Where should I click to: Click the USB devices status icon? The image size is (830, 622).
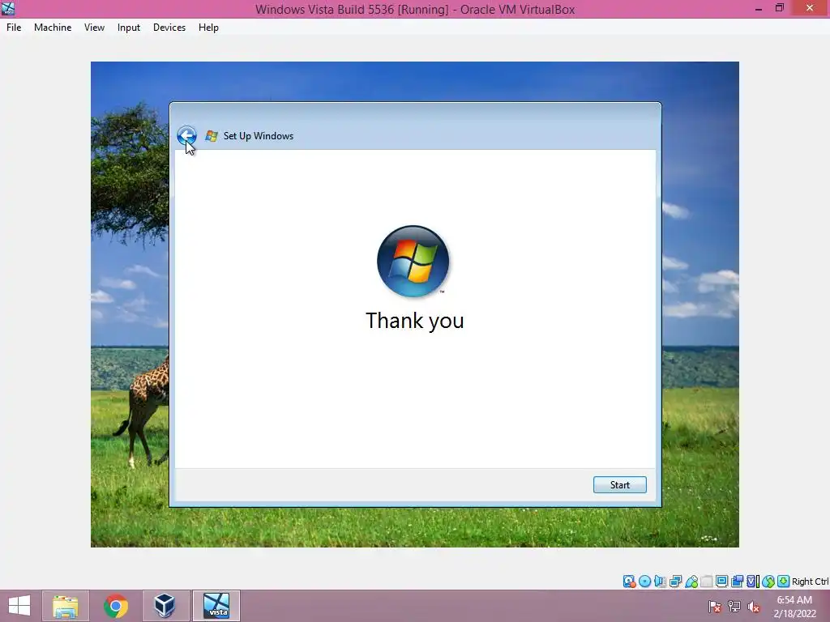(691, 582)
